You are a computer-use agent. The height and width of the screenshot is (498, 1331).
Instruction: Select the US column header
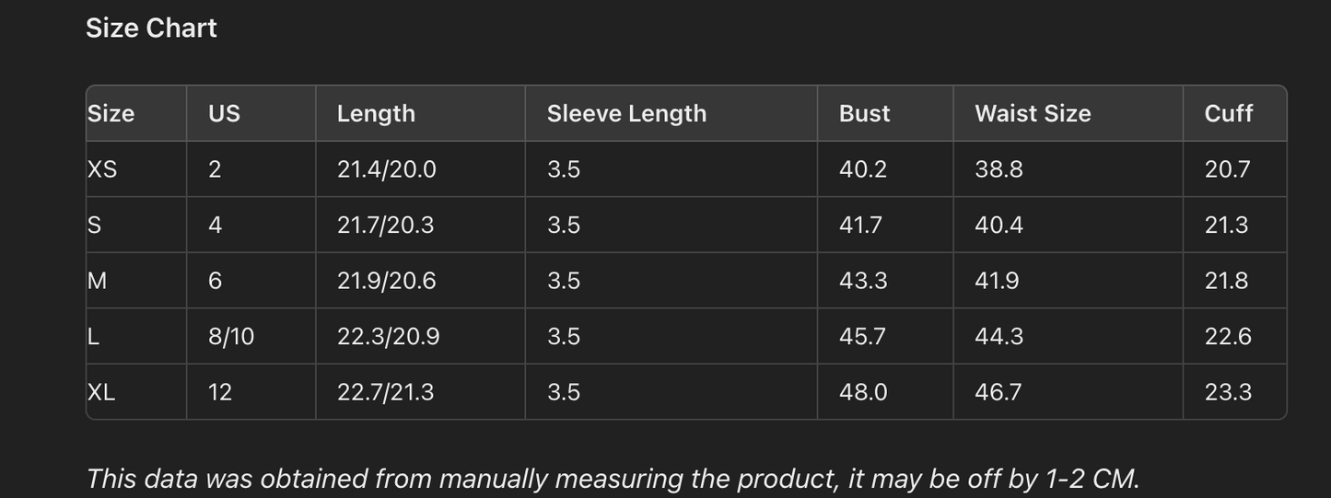click(x=224, y=113)
